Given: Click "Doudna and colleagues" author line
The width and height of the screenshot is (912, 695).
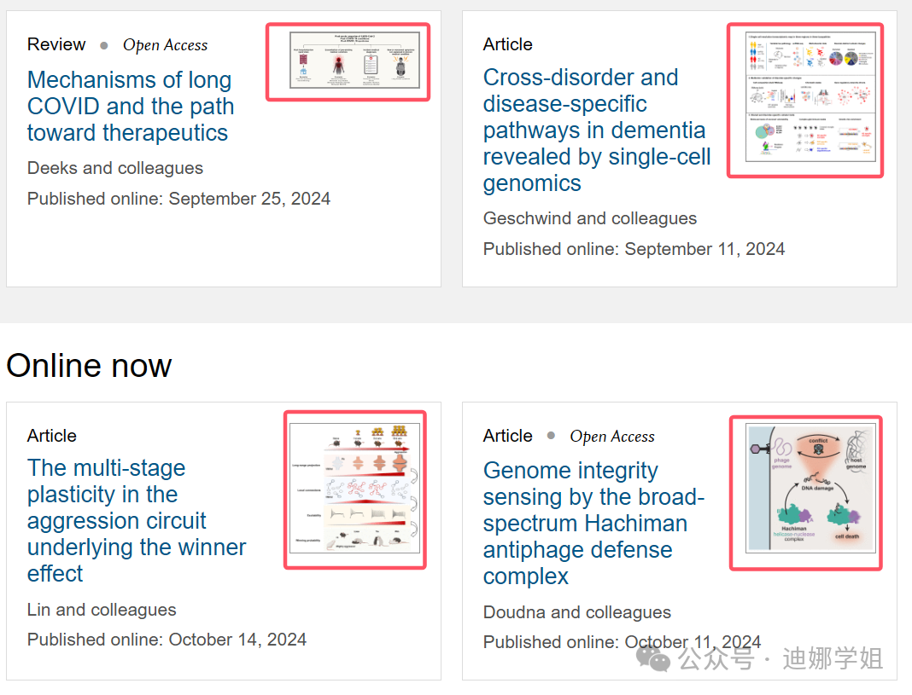Looking at the screenshot, I should pos(577,612).
